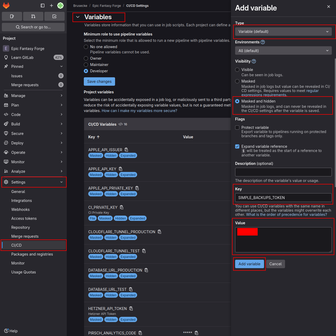This screenshot has width=336, height=336.
Task: Collapse the Variables section chevron
Action: tap(78, 17)
